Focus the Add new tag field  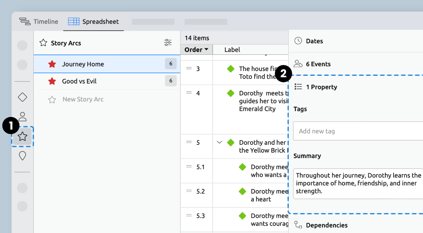[358, 131]
